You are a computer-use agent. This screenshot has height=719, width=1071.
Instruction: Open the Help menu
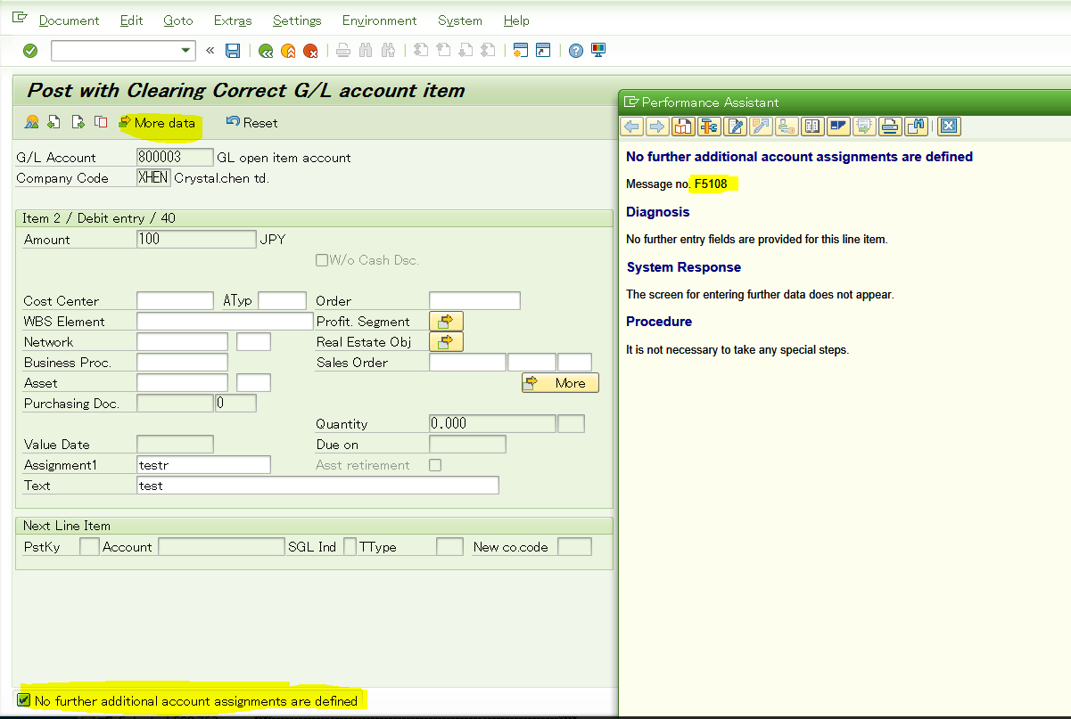[516, 20]
